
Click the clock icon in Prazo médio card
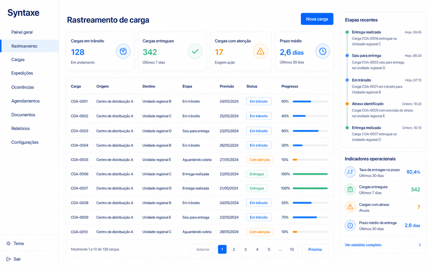point(323,51)
